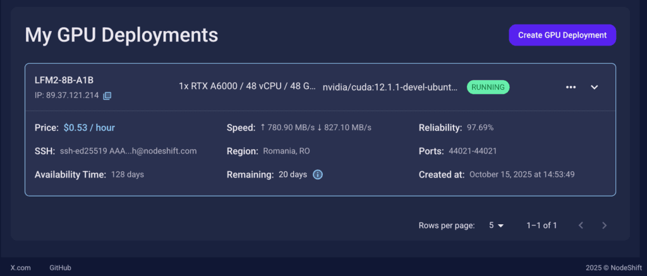The image size is (647, 276).
Task: Click the 1x RTX A6000 spec text
Action: (x=247, y=87)
